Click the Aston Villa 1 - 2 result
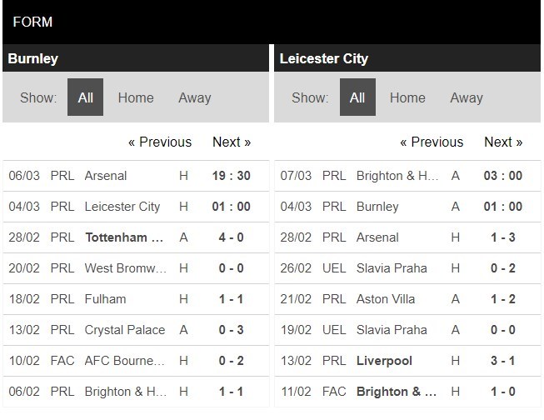 (503, 299)
